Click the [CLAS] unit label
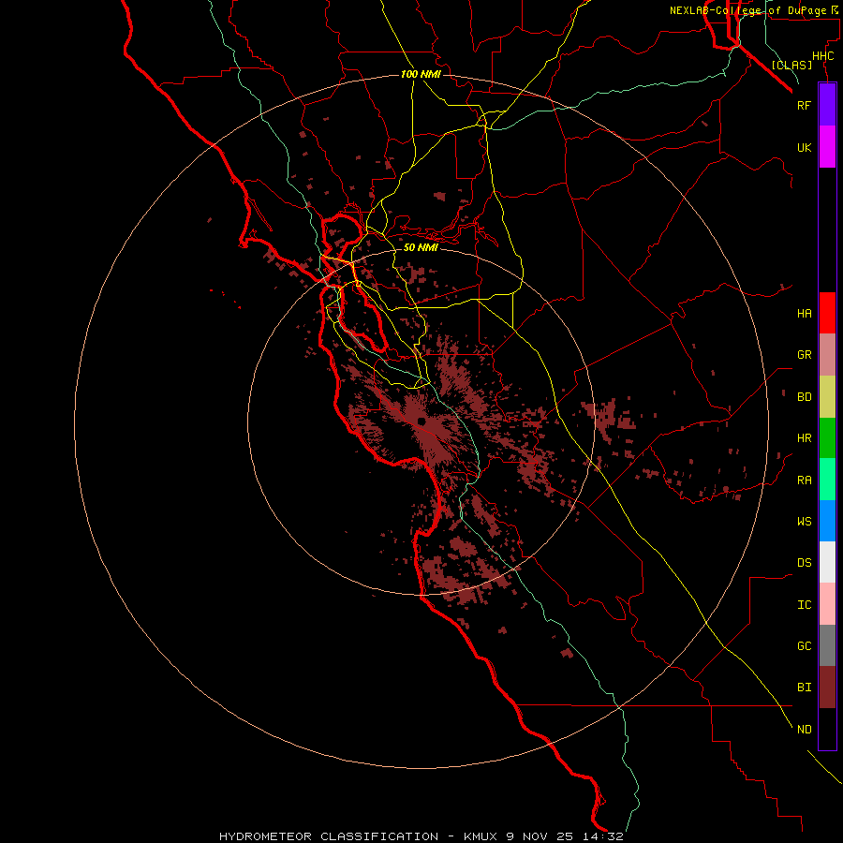Image resolution: width=843 pixels, height=843 pixels. [x=791, y=65]
